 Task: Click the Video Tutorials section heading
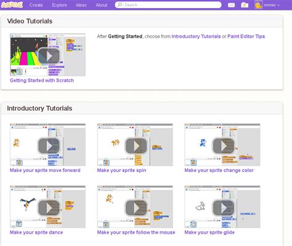[x=30, y=21]
